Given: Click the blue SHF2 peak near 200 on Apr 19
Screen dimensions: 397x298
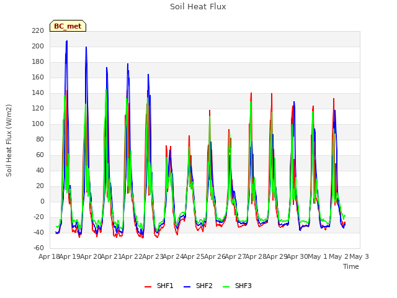Looking at the screenshot, I should pos(86,47).
